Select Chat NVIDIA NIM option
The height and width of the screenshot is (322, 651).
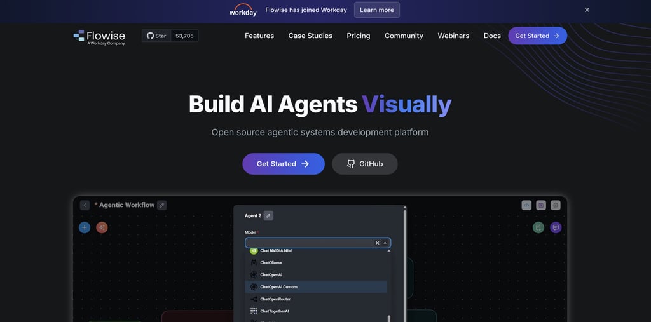[x=316, y=251]
